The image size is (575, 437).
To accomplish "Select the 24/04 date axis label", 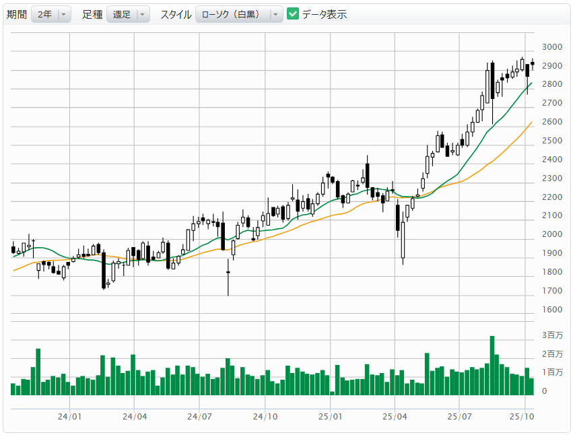I will (135, 417).
